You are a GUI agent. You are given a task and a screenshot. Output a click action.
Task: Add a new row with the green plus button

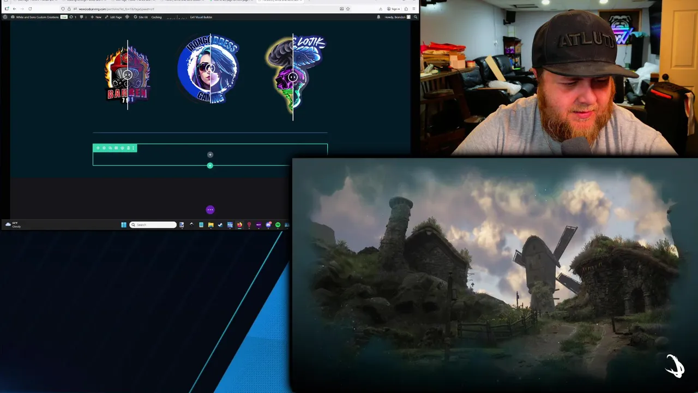click(x=210, y=165)
